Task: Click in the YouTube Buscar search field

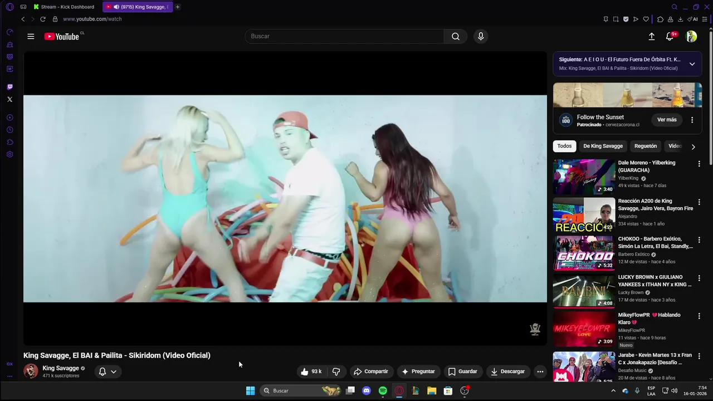Action: pyautogui.click(x=344, y=36)
